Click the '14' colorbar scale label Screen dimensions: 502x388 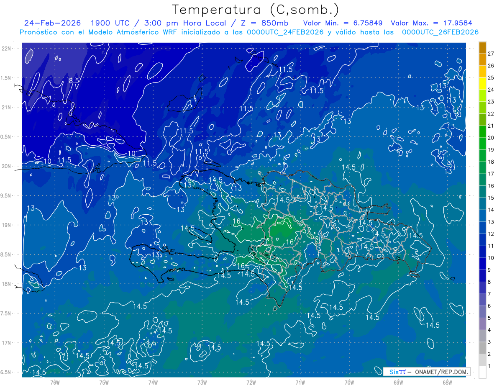491,210
